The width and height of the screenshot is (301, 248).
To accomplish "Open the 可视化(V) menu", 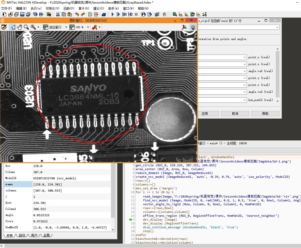I will click(x=53, y=8).
